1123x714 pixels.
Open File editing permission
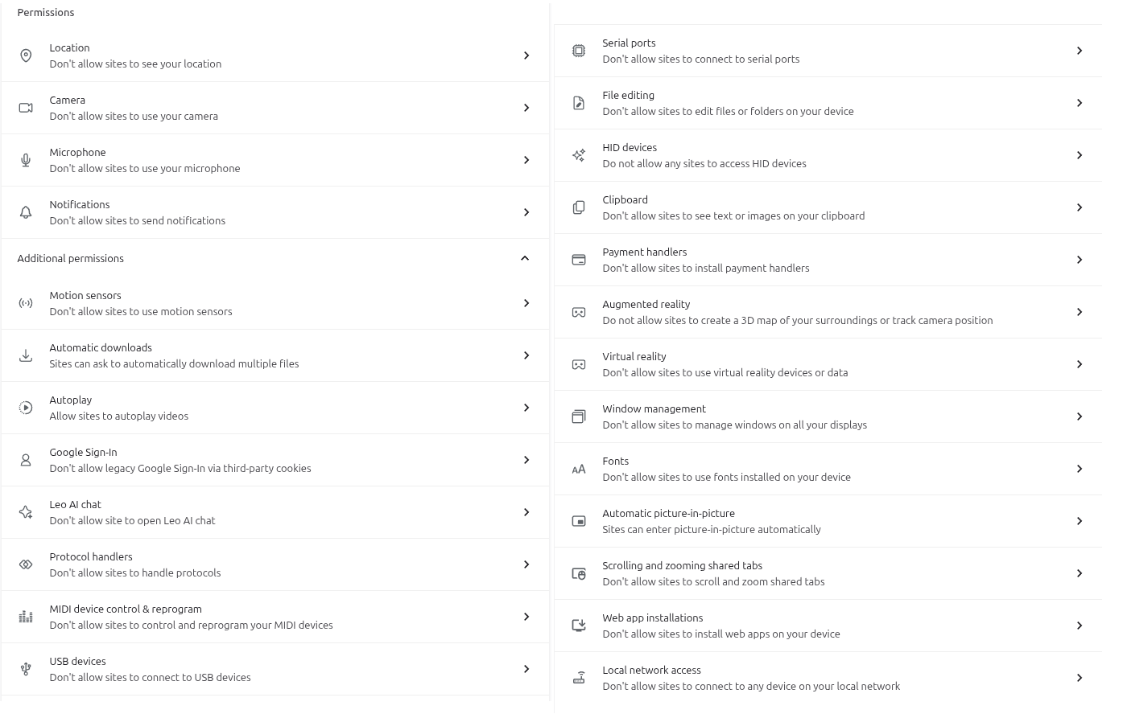tap(828, 103)
